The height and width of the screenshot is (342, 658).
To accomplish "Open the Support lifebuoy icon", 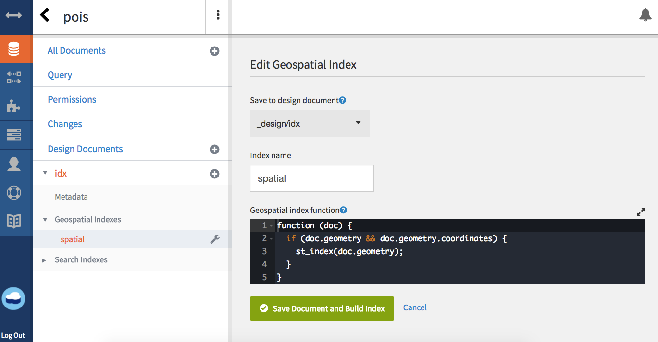I will pyautogui.click(x=13, y=192).
